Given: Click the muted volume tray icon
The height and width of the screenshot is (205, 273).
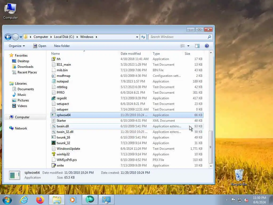Looking at the screenshot, I should [246, 200].
